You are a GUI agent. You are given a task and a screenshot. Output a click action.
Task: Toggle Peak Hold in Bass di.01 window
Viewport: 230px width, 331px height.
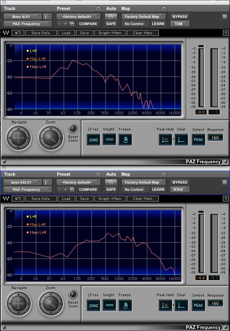166,140
